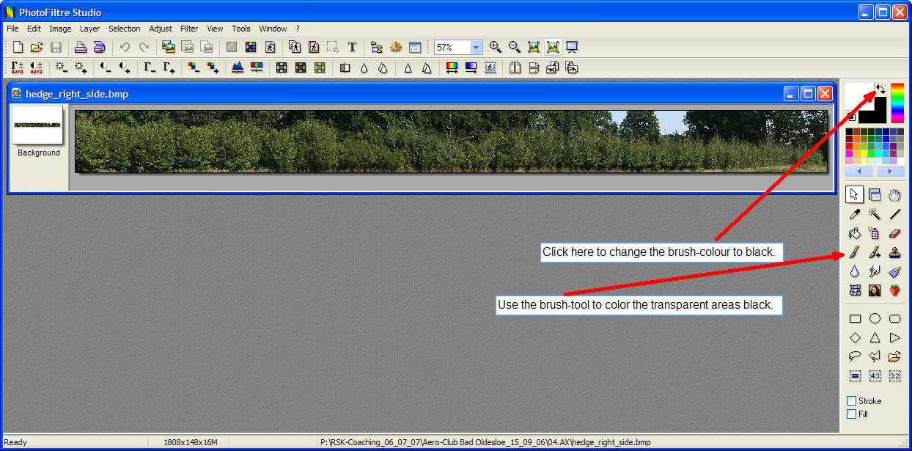Select the Magic wand tool

coord(875,214)
